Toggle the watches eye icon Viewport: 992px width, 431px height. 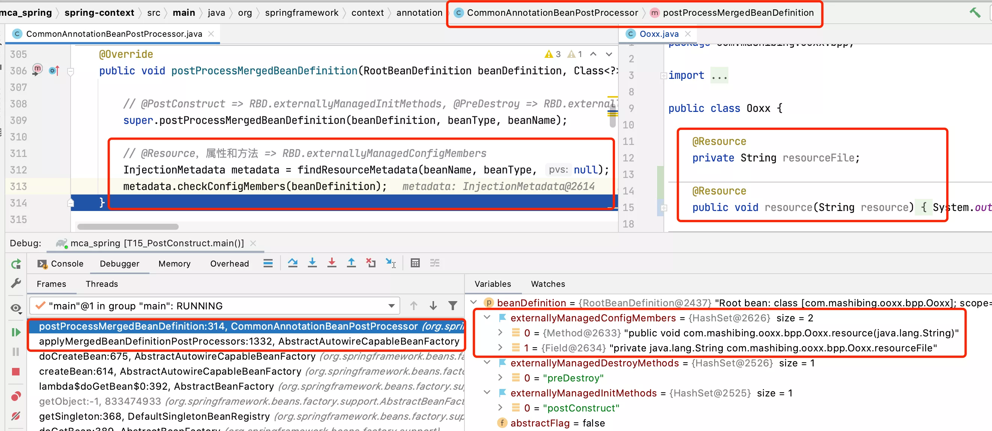click(x=16, y=308)
